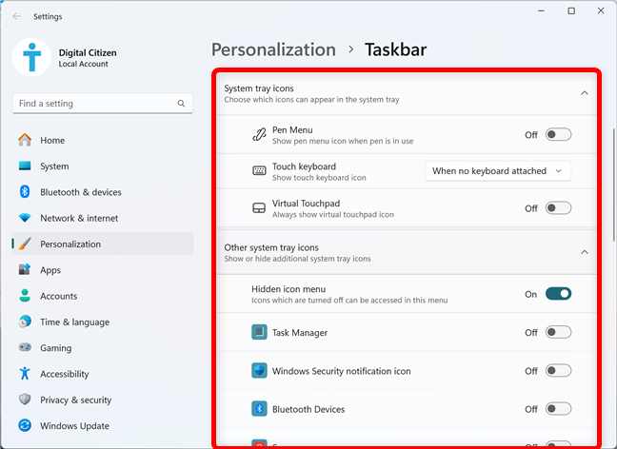Image resolution: width=617 pixels, height=449 pixels.
Task: Open the Apps settings category
Action: coord(102,270)
